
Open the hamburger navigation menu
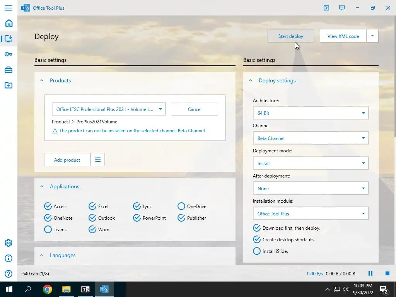click(x=9, y=8)
